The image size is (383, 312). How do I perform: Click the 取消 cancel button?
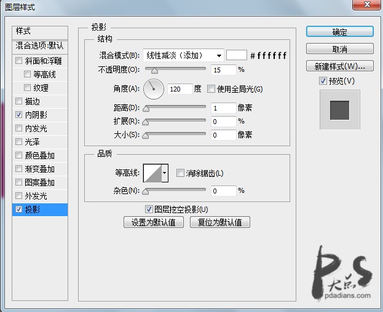[x=340, y=49]
